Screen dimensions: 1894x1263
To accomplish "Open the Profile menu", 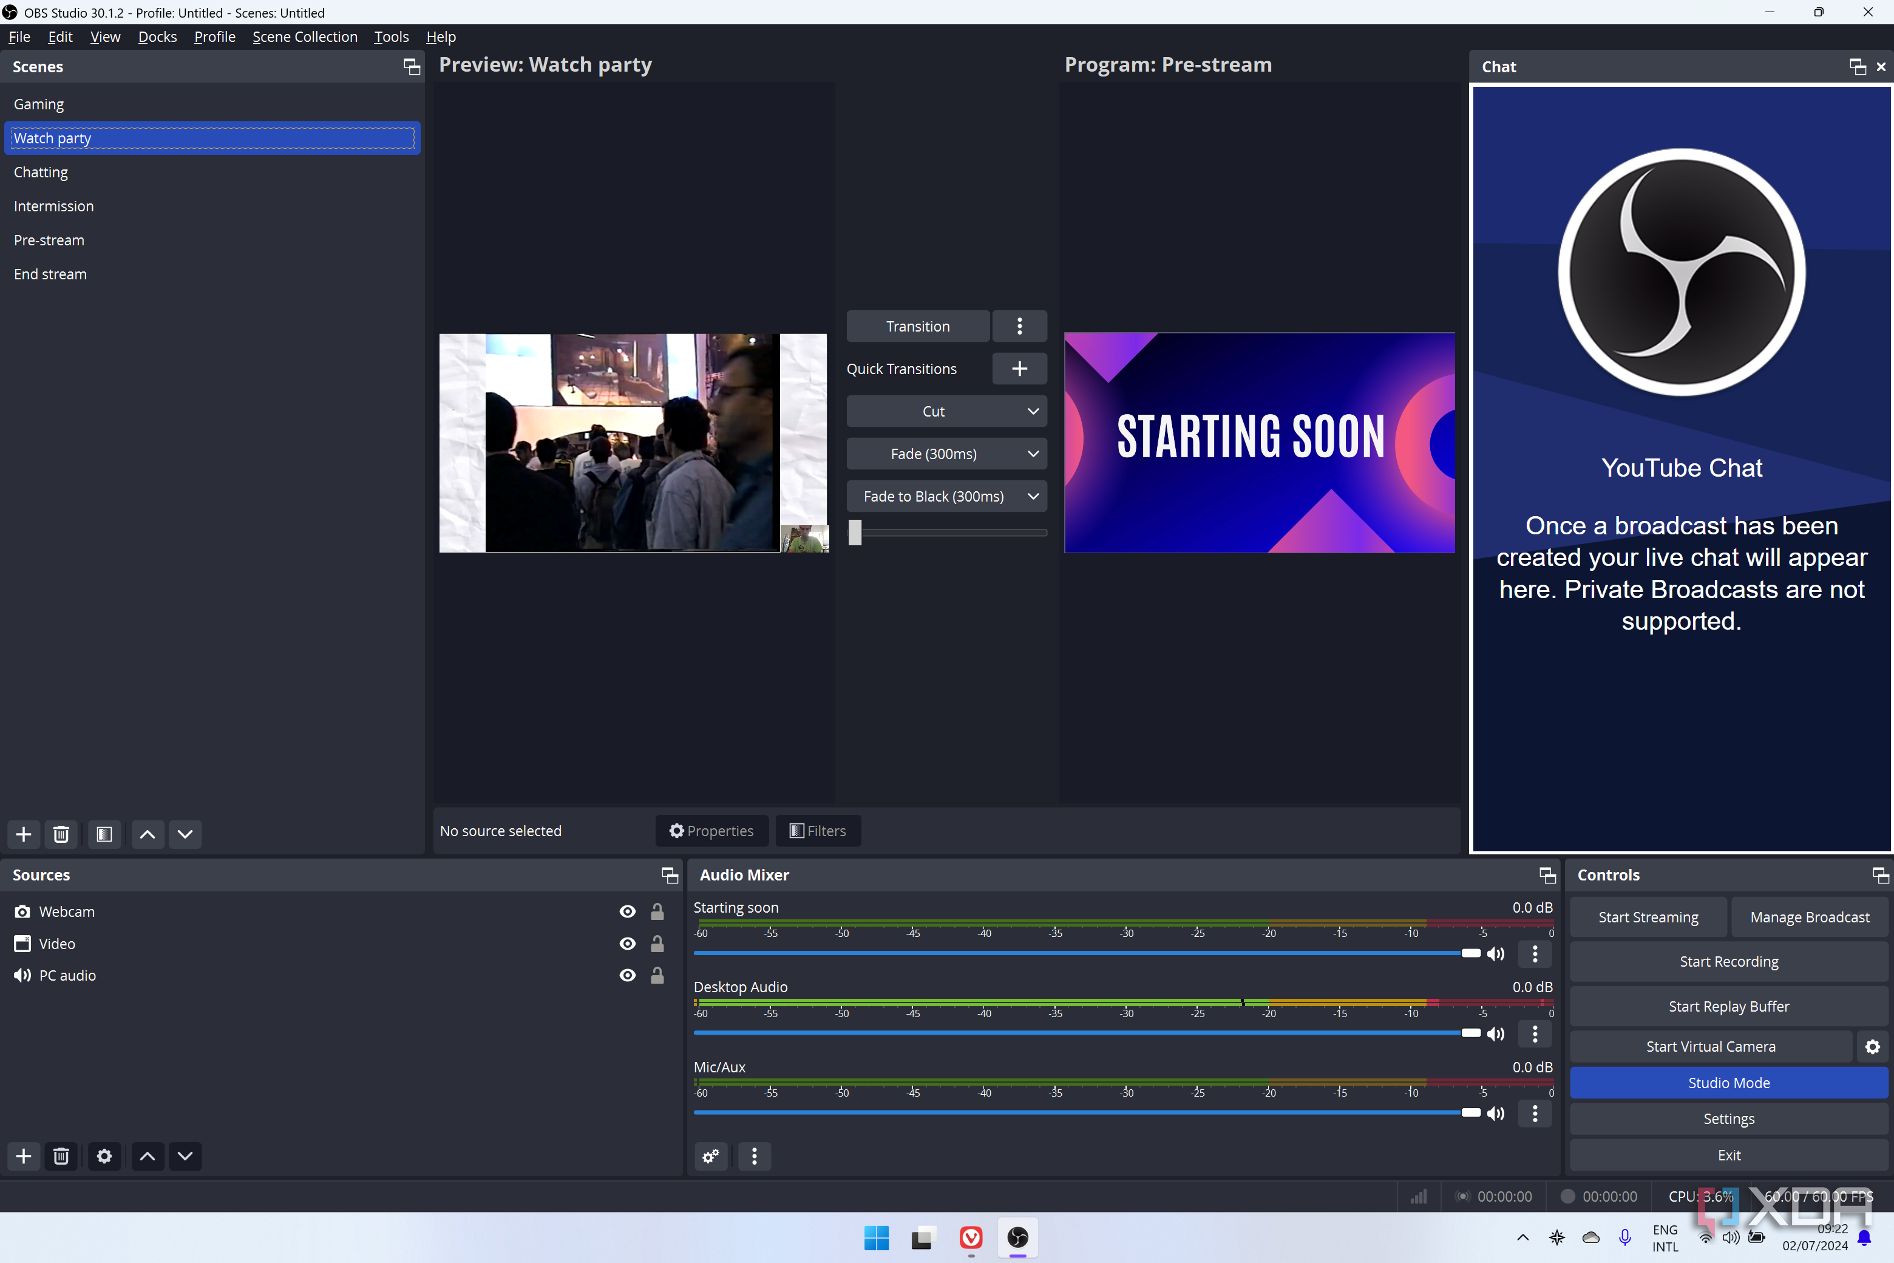I will (214, 37).
